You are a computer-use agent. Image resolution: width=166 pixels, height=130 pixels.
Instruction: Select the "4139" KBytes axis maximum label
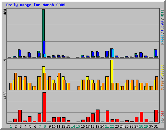pyautogui.click(x=5, y=96)
